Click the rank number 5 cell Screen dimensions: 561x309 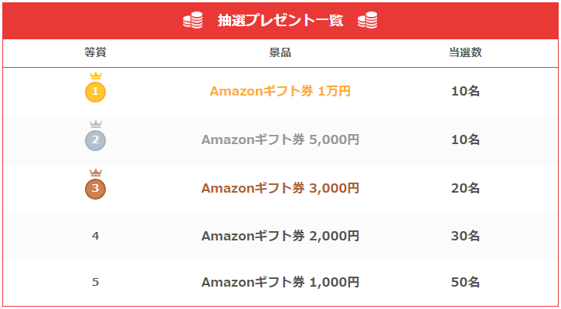[x=95, y=282]
